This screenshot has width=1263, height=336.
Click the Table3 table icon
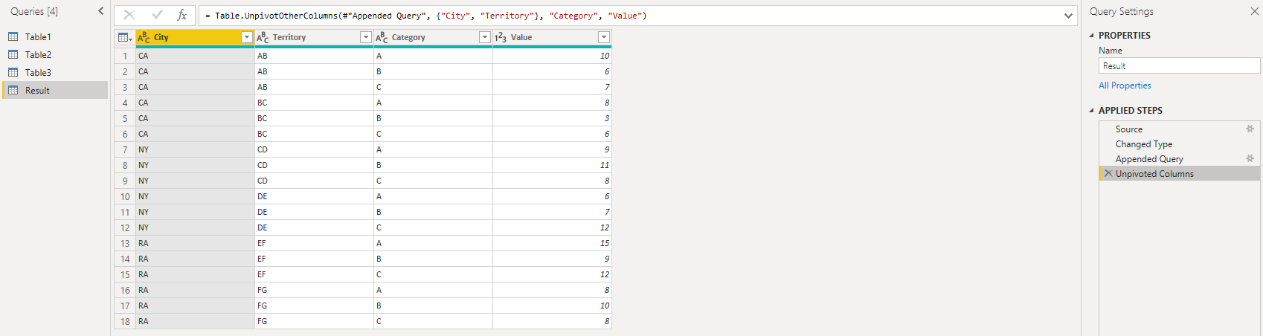13,72
